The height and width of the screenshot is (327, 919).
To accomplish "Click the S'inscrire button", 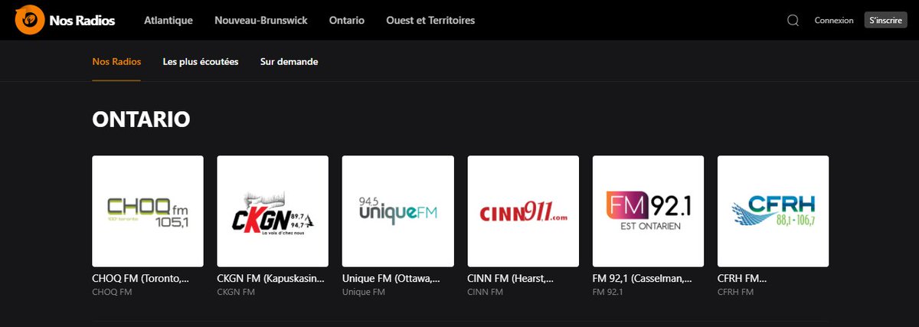I will pyautogui.click(x=886, y=21).
